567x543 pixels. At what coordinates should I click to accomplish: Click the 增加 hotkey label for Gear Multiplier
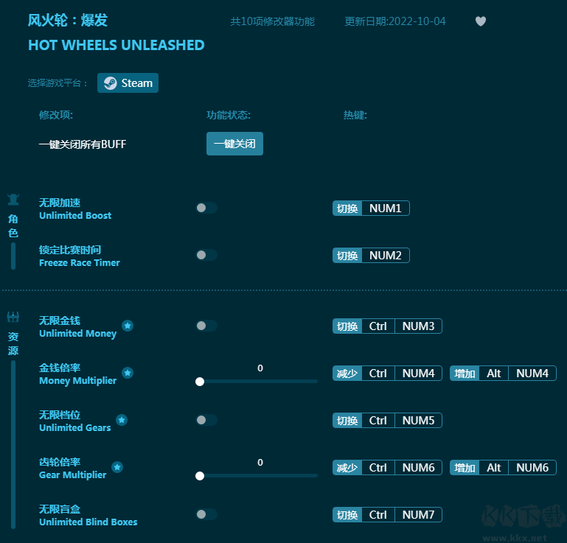click(465, 468)
